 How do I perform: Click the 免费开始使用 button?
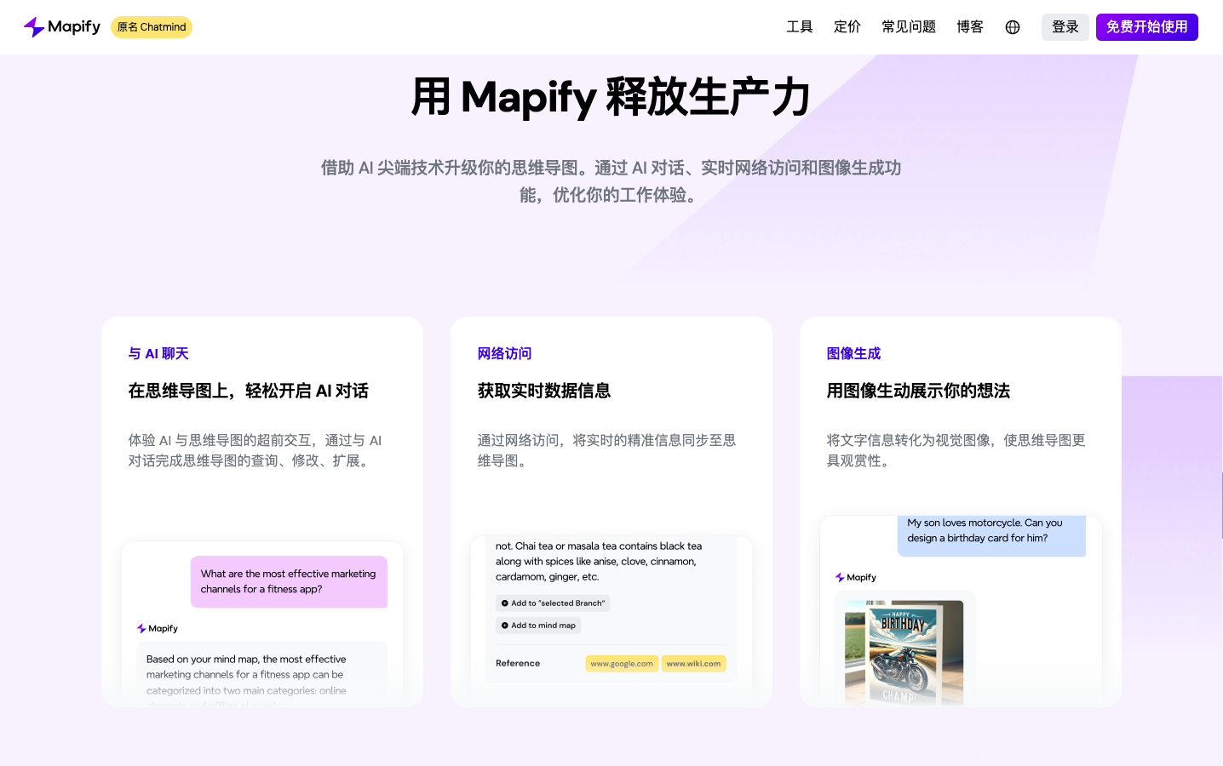point(1146,26)
